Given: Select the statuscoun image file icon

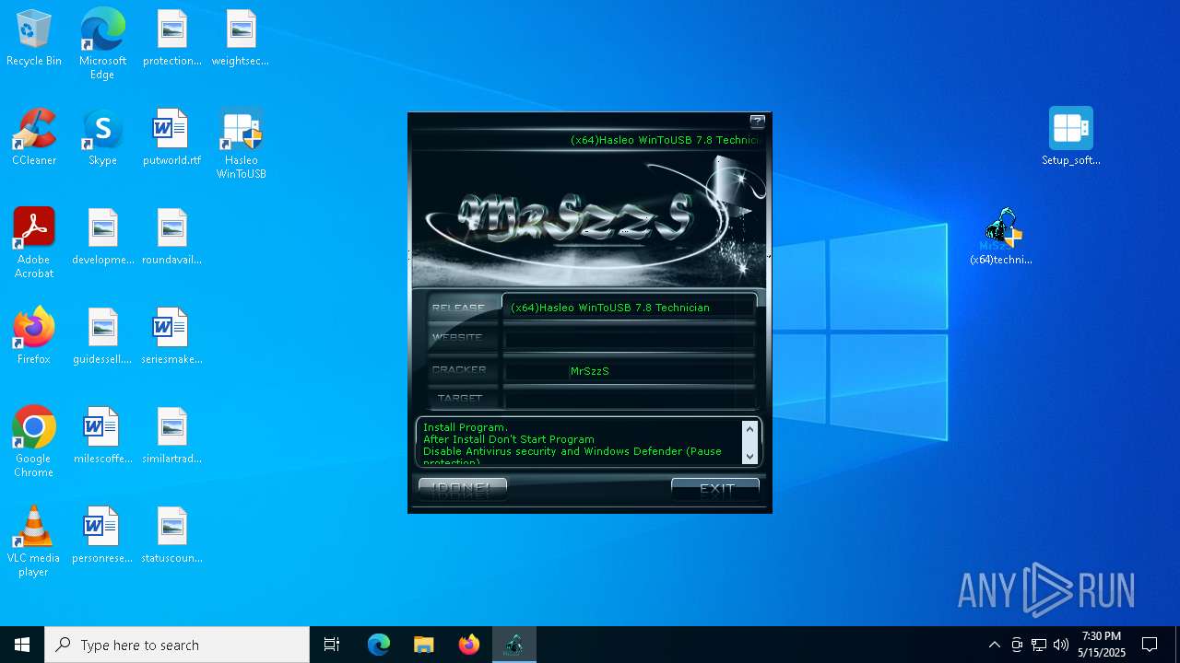Looking at the screenshot, I should pos(171,536).
